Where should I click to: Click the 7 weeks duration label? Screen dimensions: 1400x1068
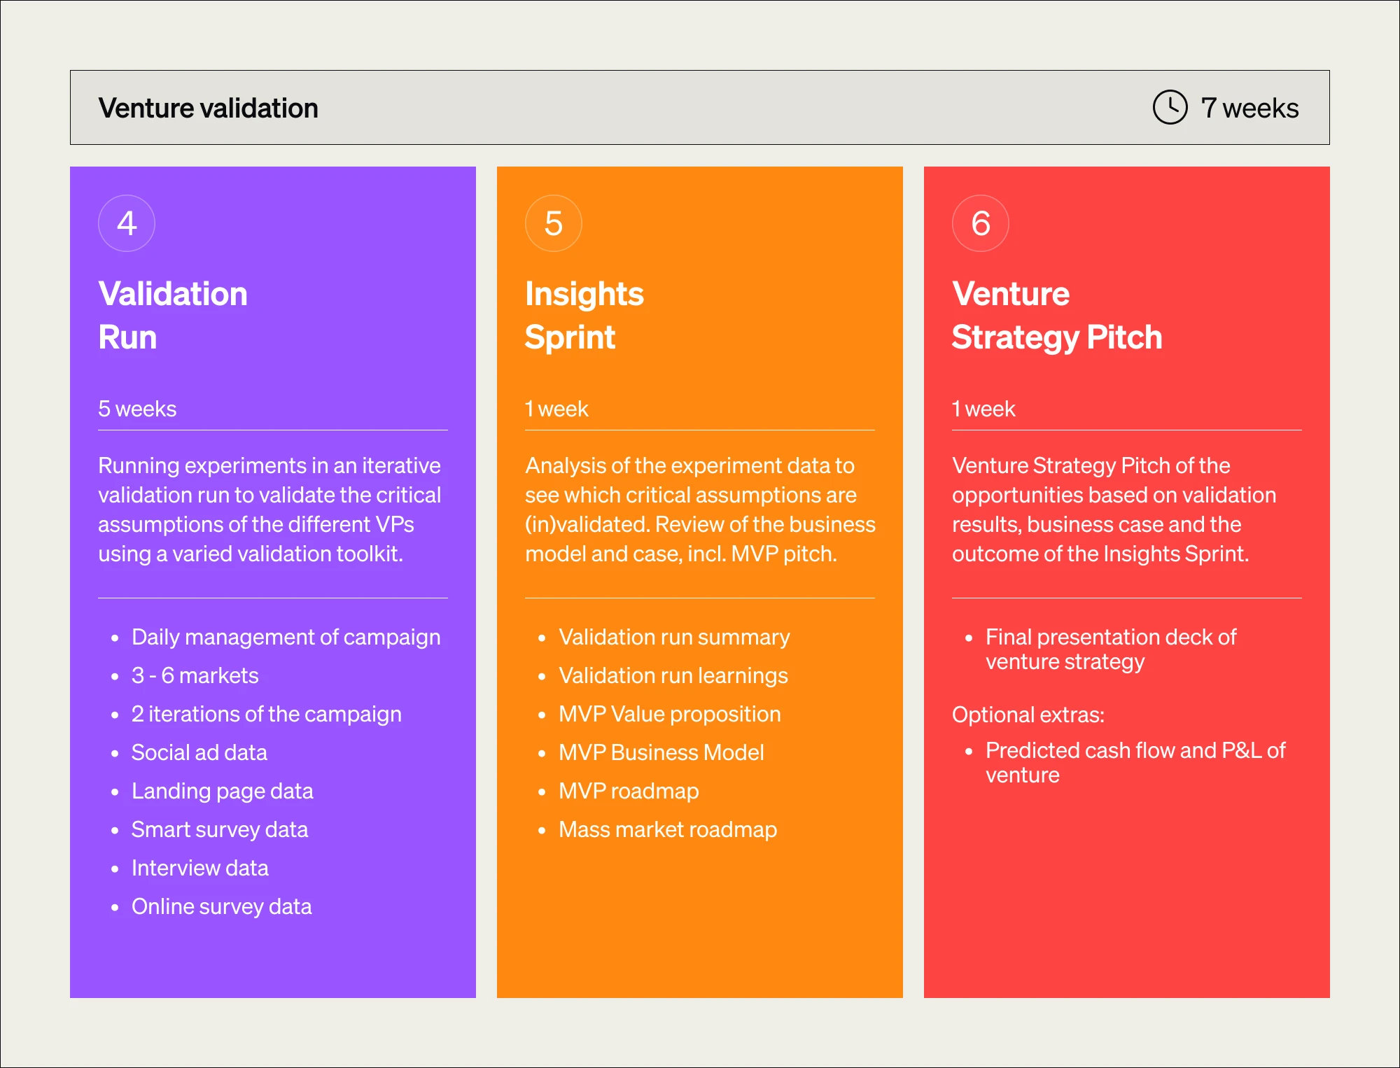tap(1249, 108)
